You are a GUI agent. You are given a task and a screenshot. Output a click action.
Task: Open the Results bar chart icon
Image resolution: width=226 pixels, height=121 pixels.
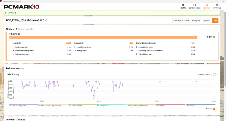point(207,5)
